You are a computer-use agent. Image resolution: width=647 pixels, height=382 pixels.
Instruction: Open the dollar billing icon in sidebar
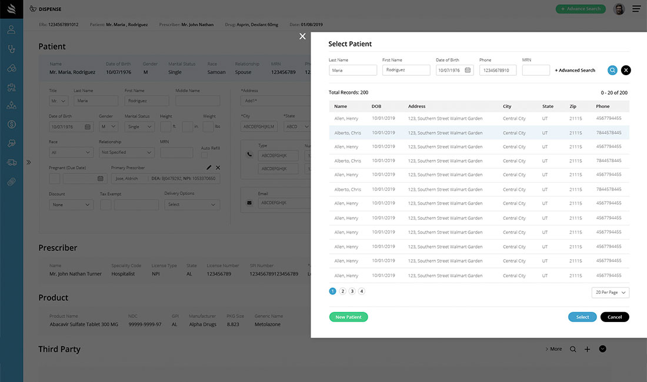[12, 124]
